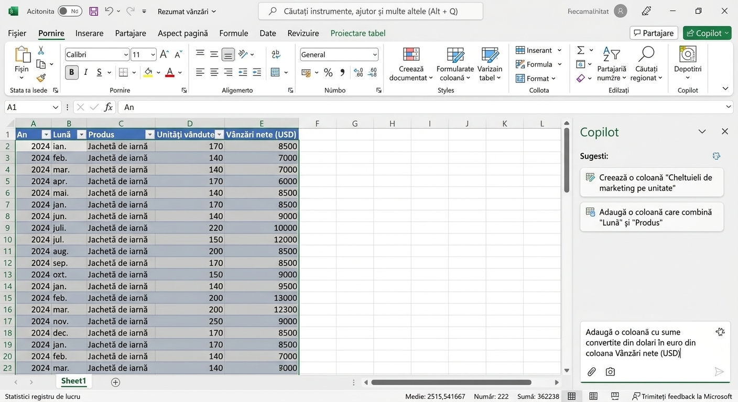This screenshot has height=402, width=738.
Task: Open the font name Calibri dropdown
Action: click(126, 54)
